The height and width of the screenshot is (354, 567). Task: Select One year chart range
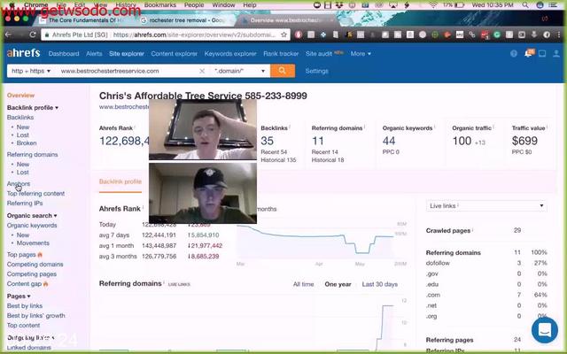(x=338, y=284)
